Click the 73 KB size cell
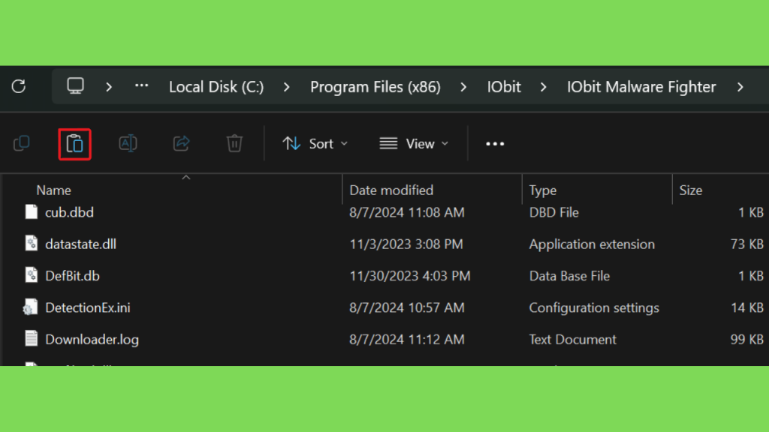The height and width of the screenshot is (432, 769). [747, 244]
